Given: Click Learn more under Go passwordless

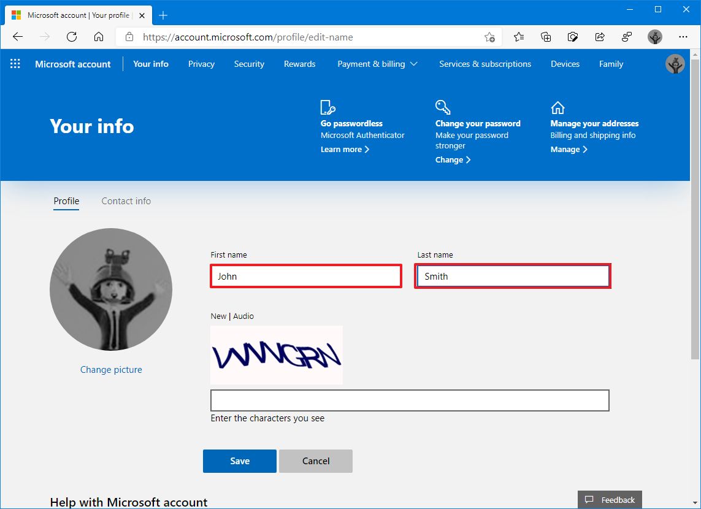Looking at the screenshot, I should tap(345, 149).
